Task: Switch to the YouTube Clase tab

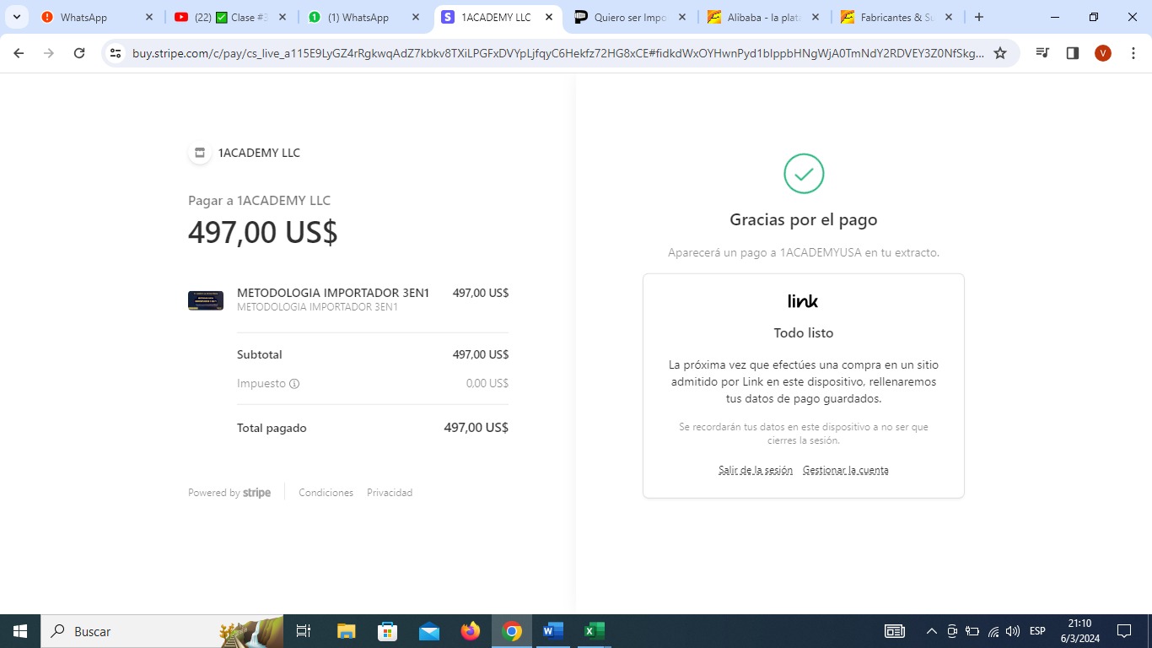Action: pyautogui.click(x=230, y=17)
